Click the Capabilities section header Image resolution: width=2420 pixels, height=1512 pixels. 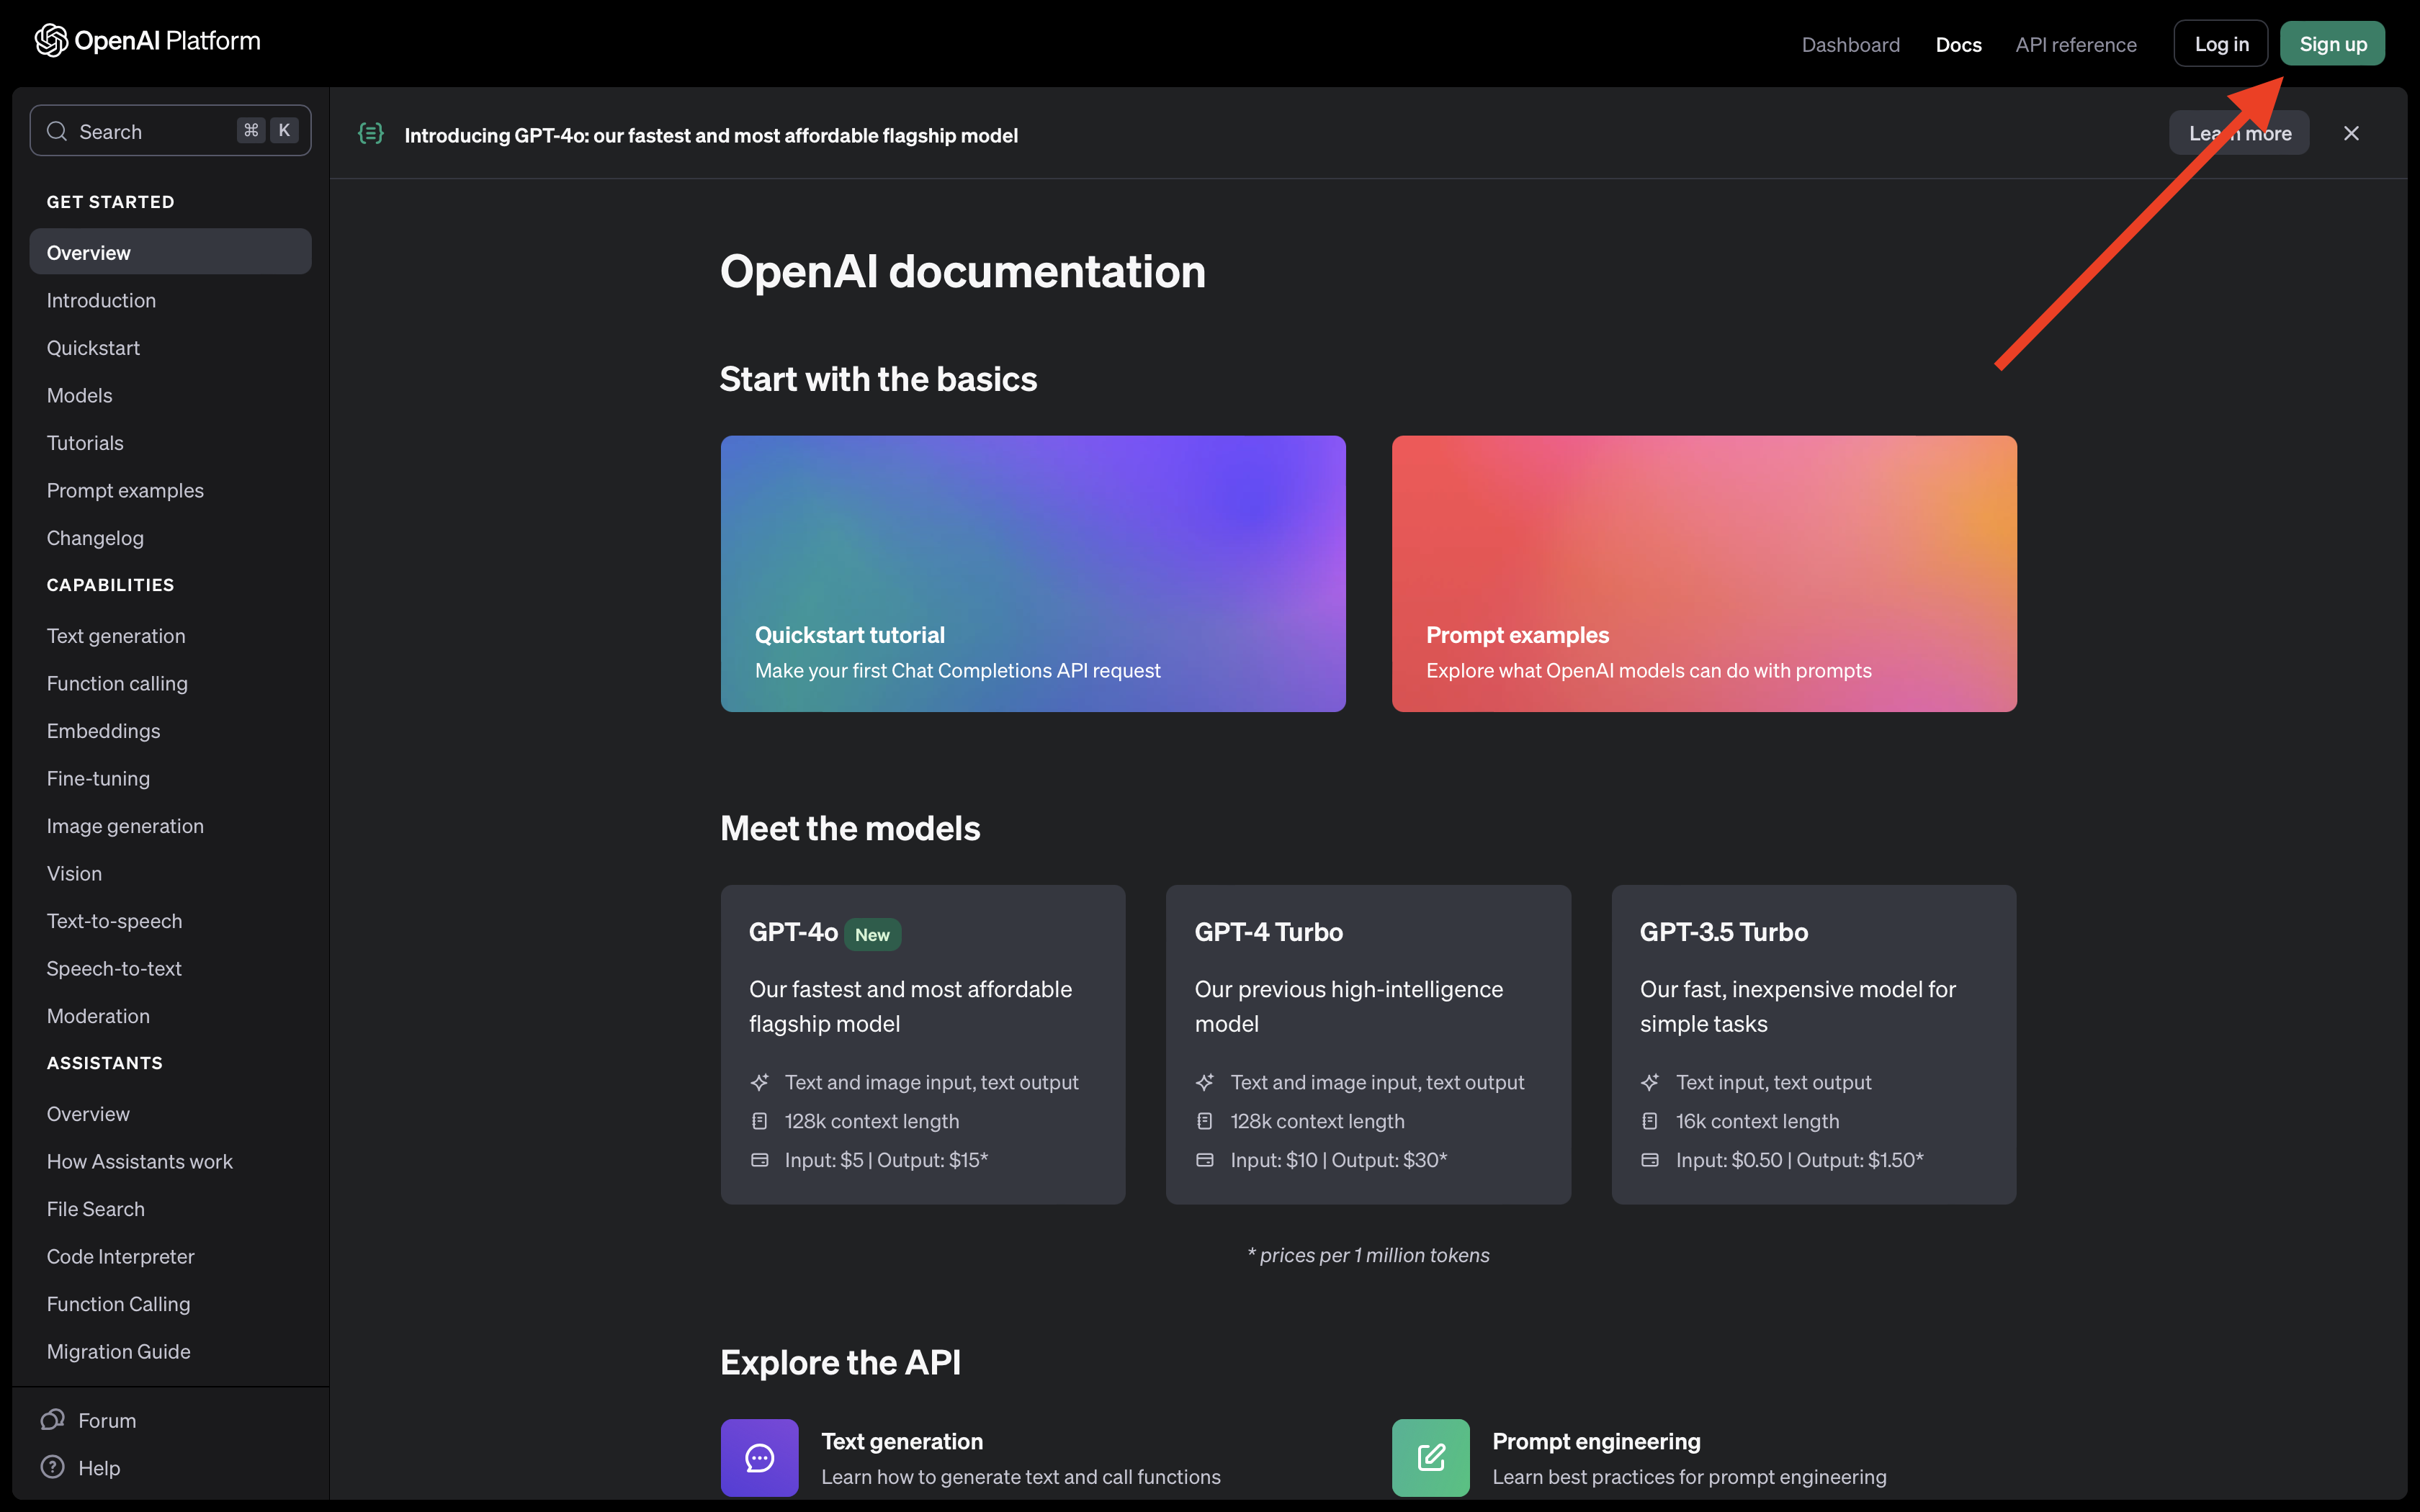point(110,584)
